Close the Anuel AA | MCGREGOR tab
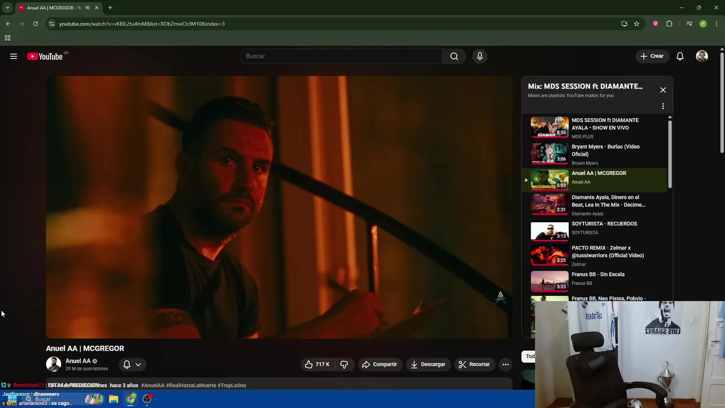Viewport: 725px width, 408px height. coord(97,8)
